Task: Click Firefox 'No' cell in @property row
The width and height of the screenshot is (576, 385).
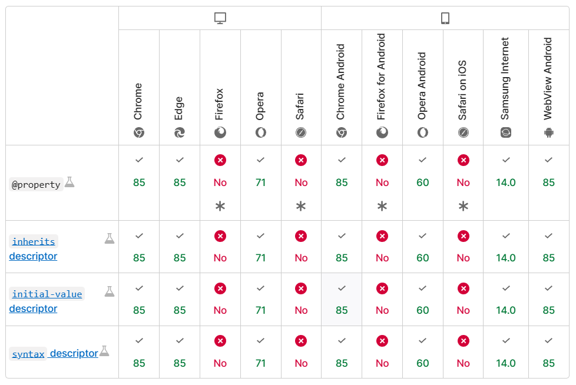Action: click(x=220, y=182)
